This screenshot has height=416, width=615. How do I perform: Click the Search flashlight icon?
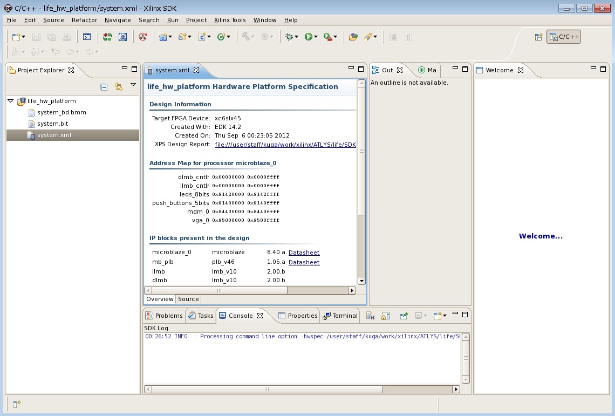coord(368,37)
